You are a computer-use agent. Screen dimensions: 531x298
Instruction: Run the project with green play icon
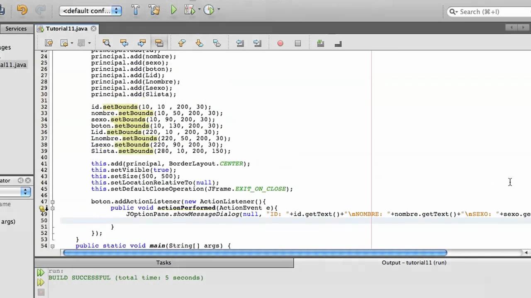[x=174, y=10]
